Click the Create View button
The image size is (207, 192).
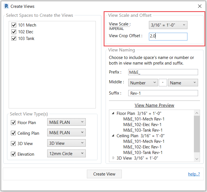(104, 174)
